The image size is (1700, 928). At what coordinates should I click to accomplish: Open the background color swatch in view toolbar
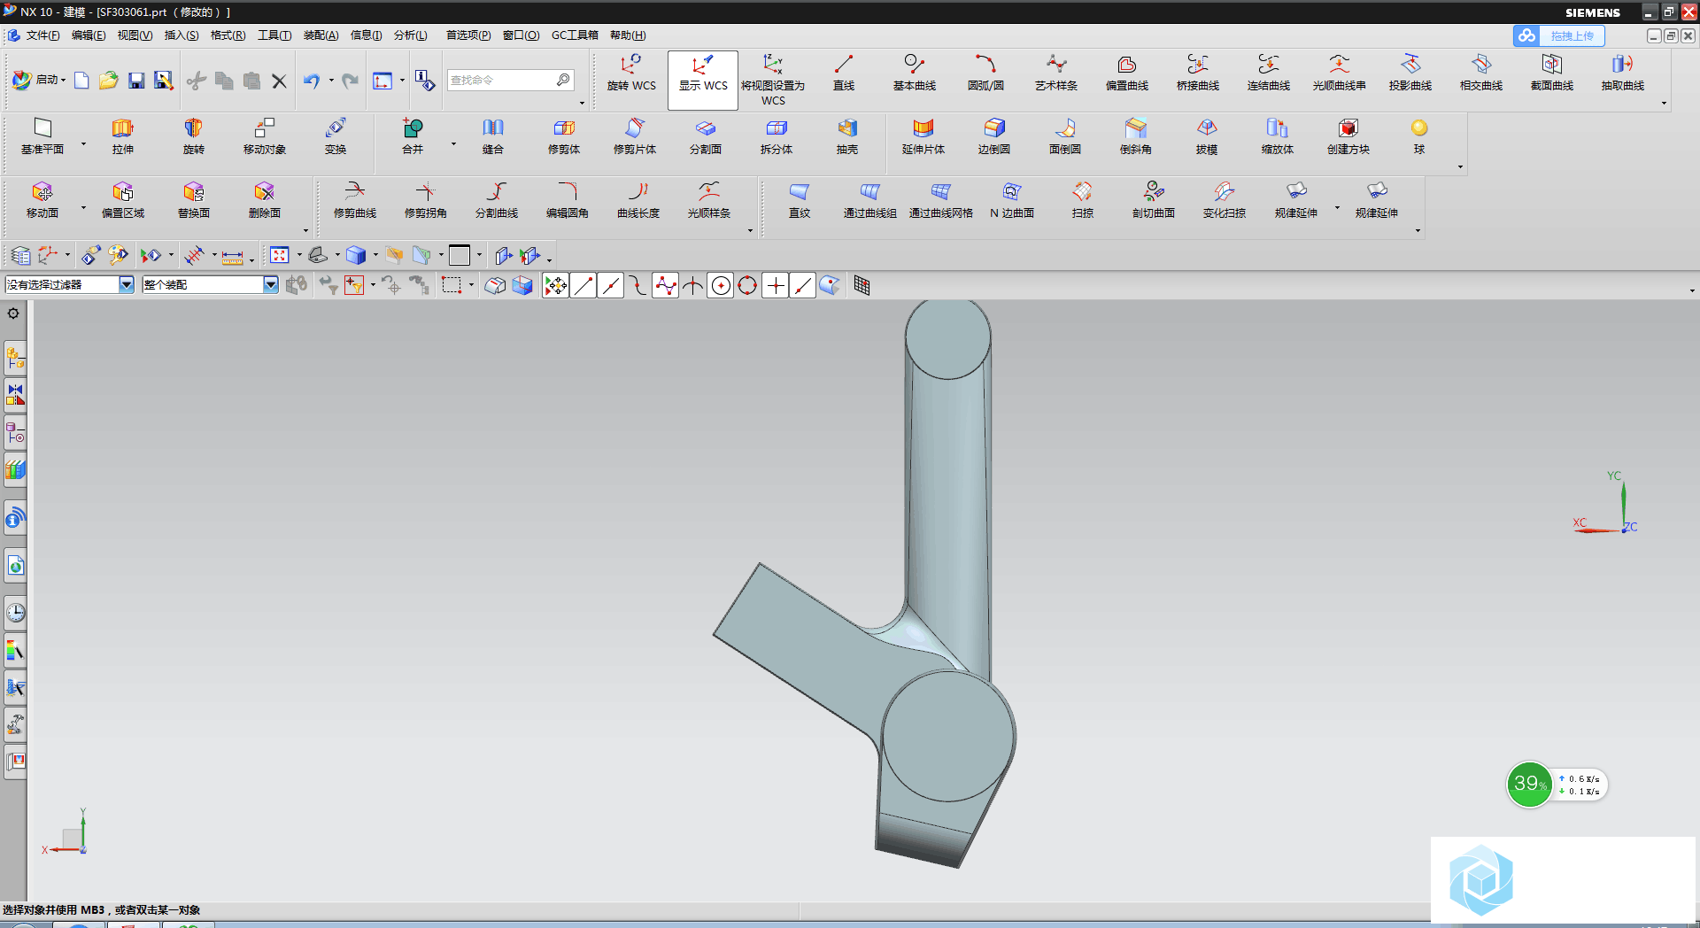[460, 256]
